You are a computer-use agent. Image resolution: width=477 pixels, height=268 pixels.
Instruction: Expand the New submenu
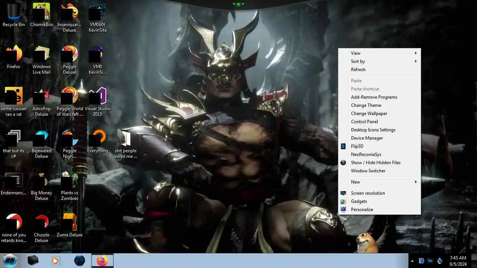point(379,182)
